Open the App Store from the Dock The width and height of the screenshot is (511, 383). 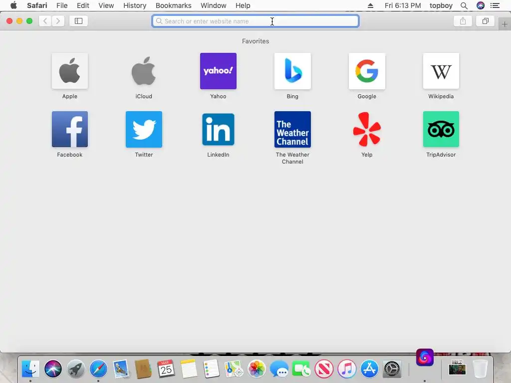tap(369, 369)
